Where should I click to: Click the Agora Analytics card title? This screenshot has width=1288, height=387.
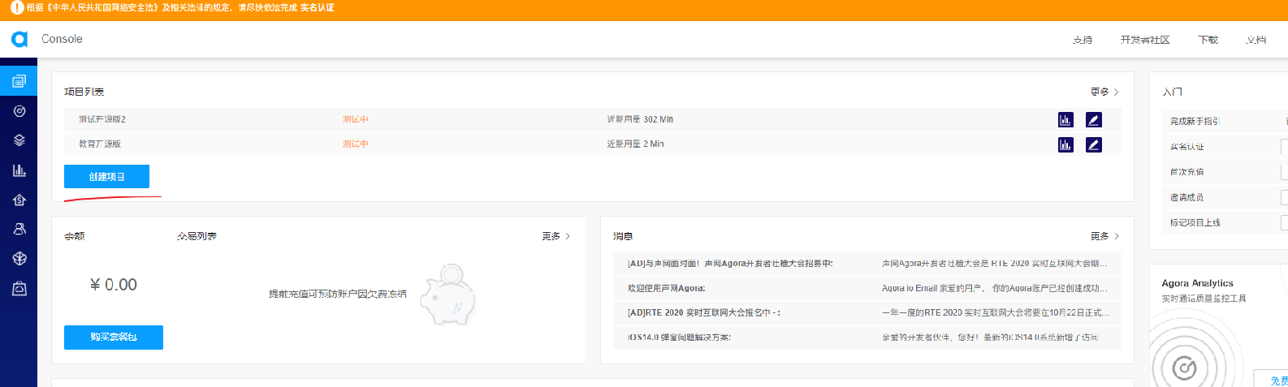(x=1197, y=283)
